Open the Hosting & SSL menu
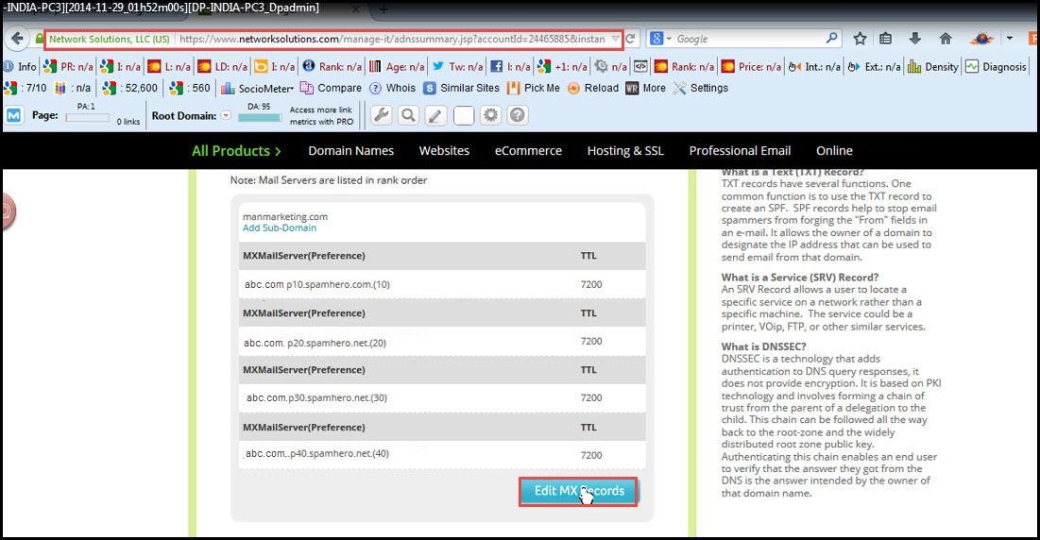 pos(625,151)
